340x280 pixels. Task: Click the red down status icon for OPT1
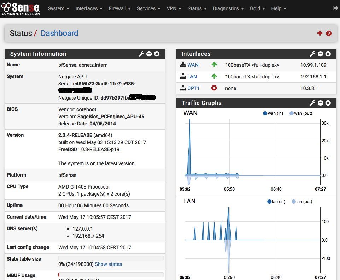click(x=214, y=88)
